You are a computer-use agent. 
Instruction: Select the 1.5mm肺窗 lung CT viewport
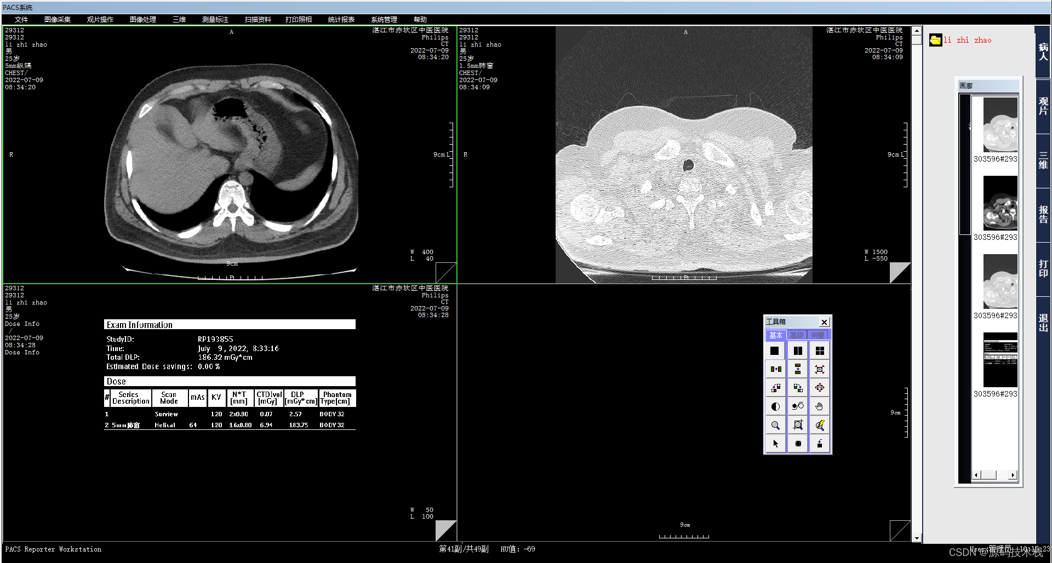click(x=684, y=154)
